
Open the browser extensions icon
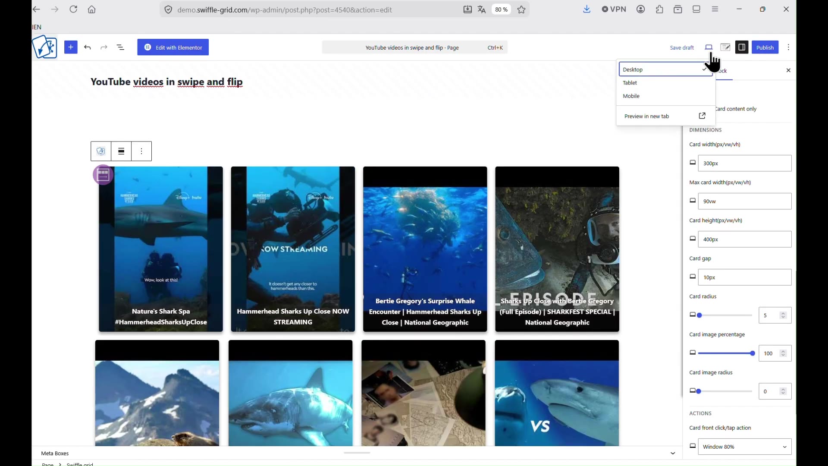[660, 9]
